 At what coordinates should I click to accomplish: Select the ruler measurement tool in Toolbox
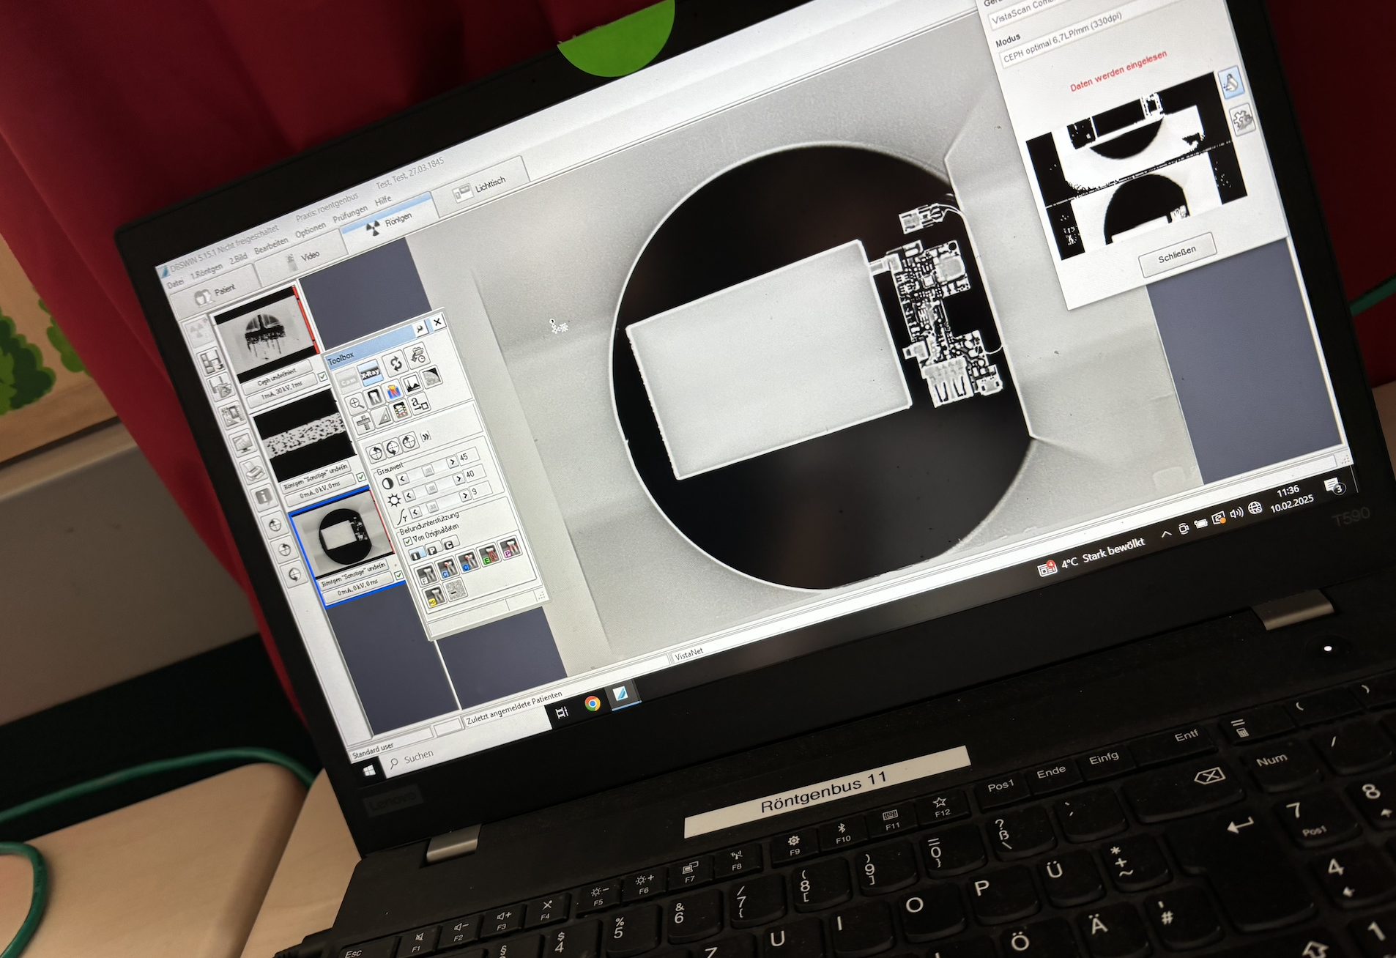(x=364, y=423)
